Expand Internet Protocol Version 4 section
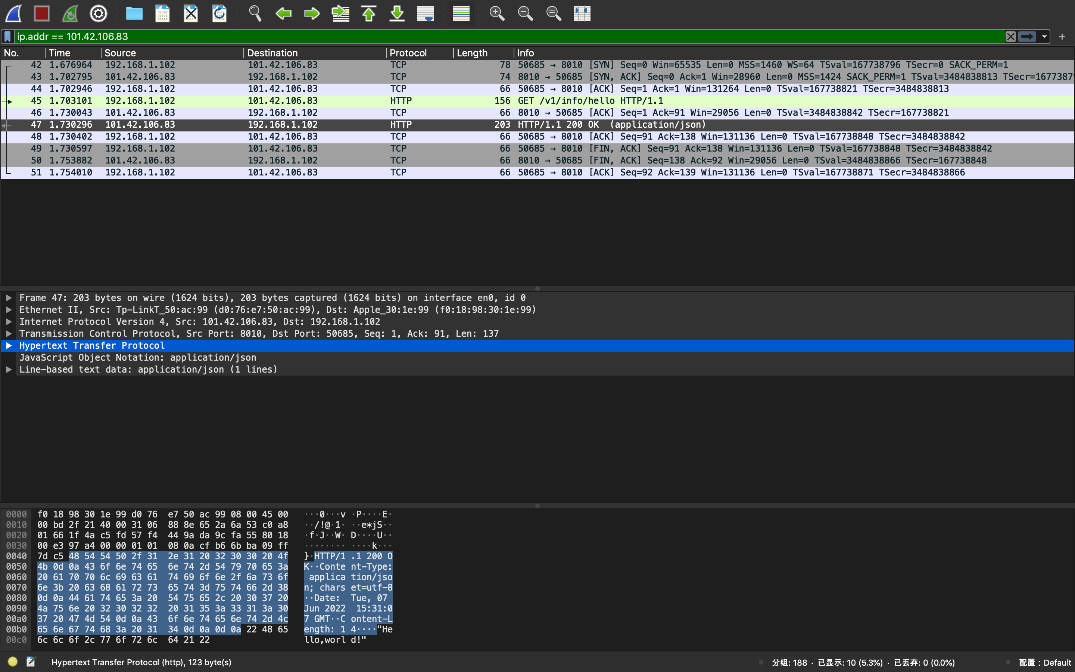1075x672 pixels. coord(9,322)
